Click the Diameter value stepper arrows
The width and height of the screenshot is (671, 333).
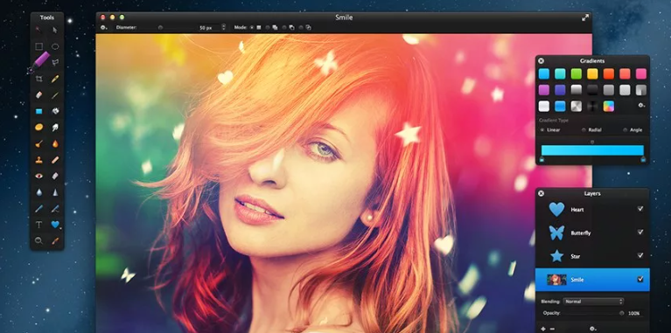223,27
